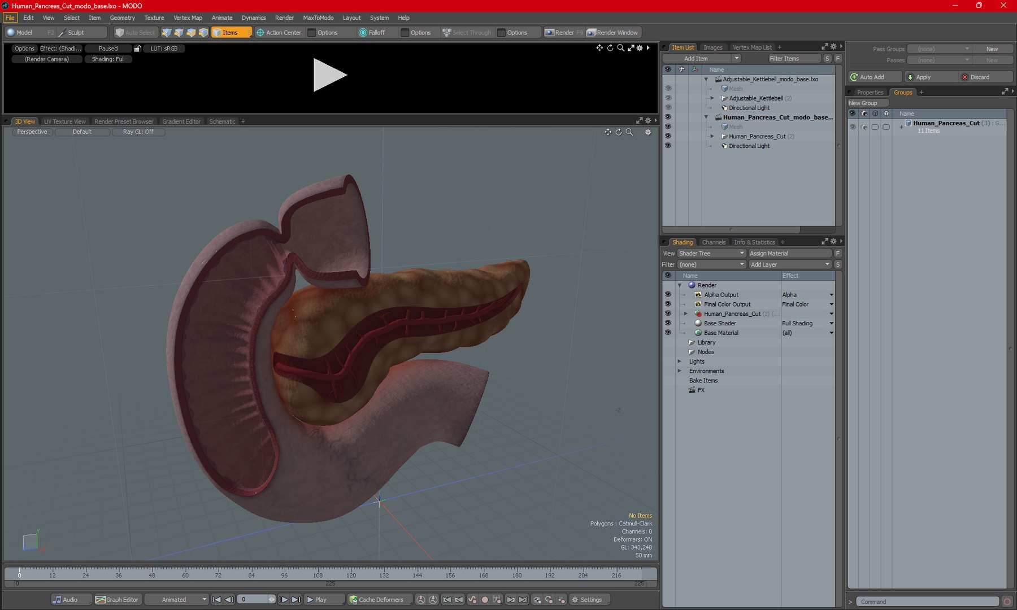
Task: Expand Lights in Shader Tree
Action: pyautogui.click(x=680, y=361)
